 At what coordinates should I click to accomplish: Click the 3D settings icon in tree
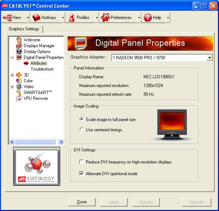[19, 75]
